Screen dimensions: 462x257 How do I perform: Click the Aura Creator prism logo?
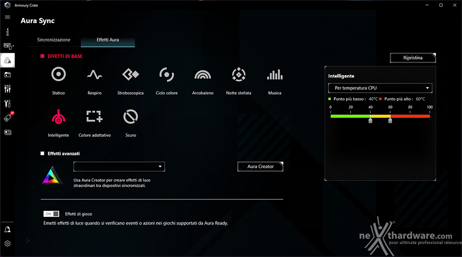pos(52,176)
